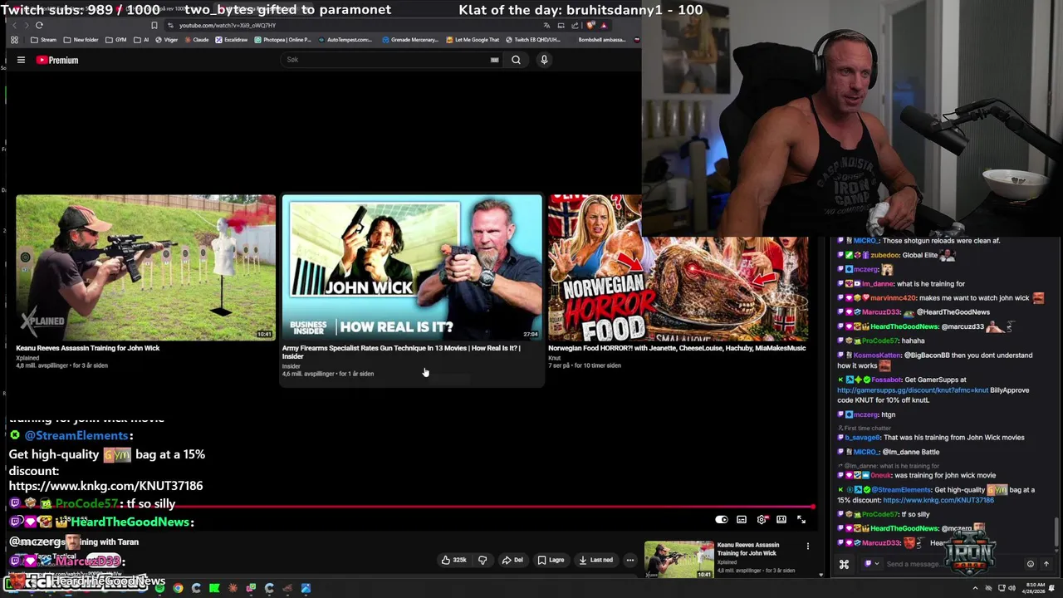The width and height of the screenshot is (1063, 598).
Task: Open the on-screen keyboard in search box
Action: (x=494, y=60)
